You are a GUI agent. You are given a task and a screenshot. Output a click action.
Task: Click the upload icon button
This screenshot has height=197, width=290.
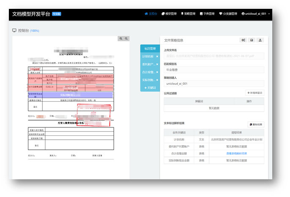point(260,40)
